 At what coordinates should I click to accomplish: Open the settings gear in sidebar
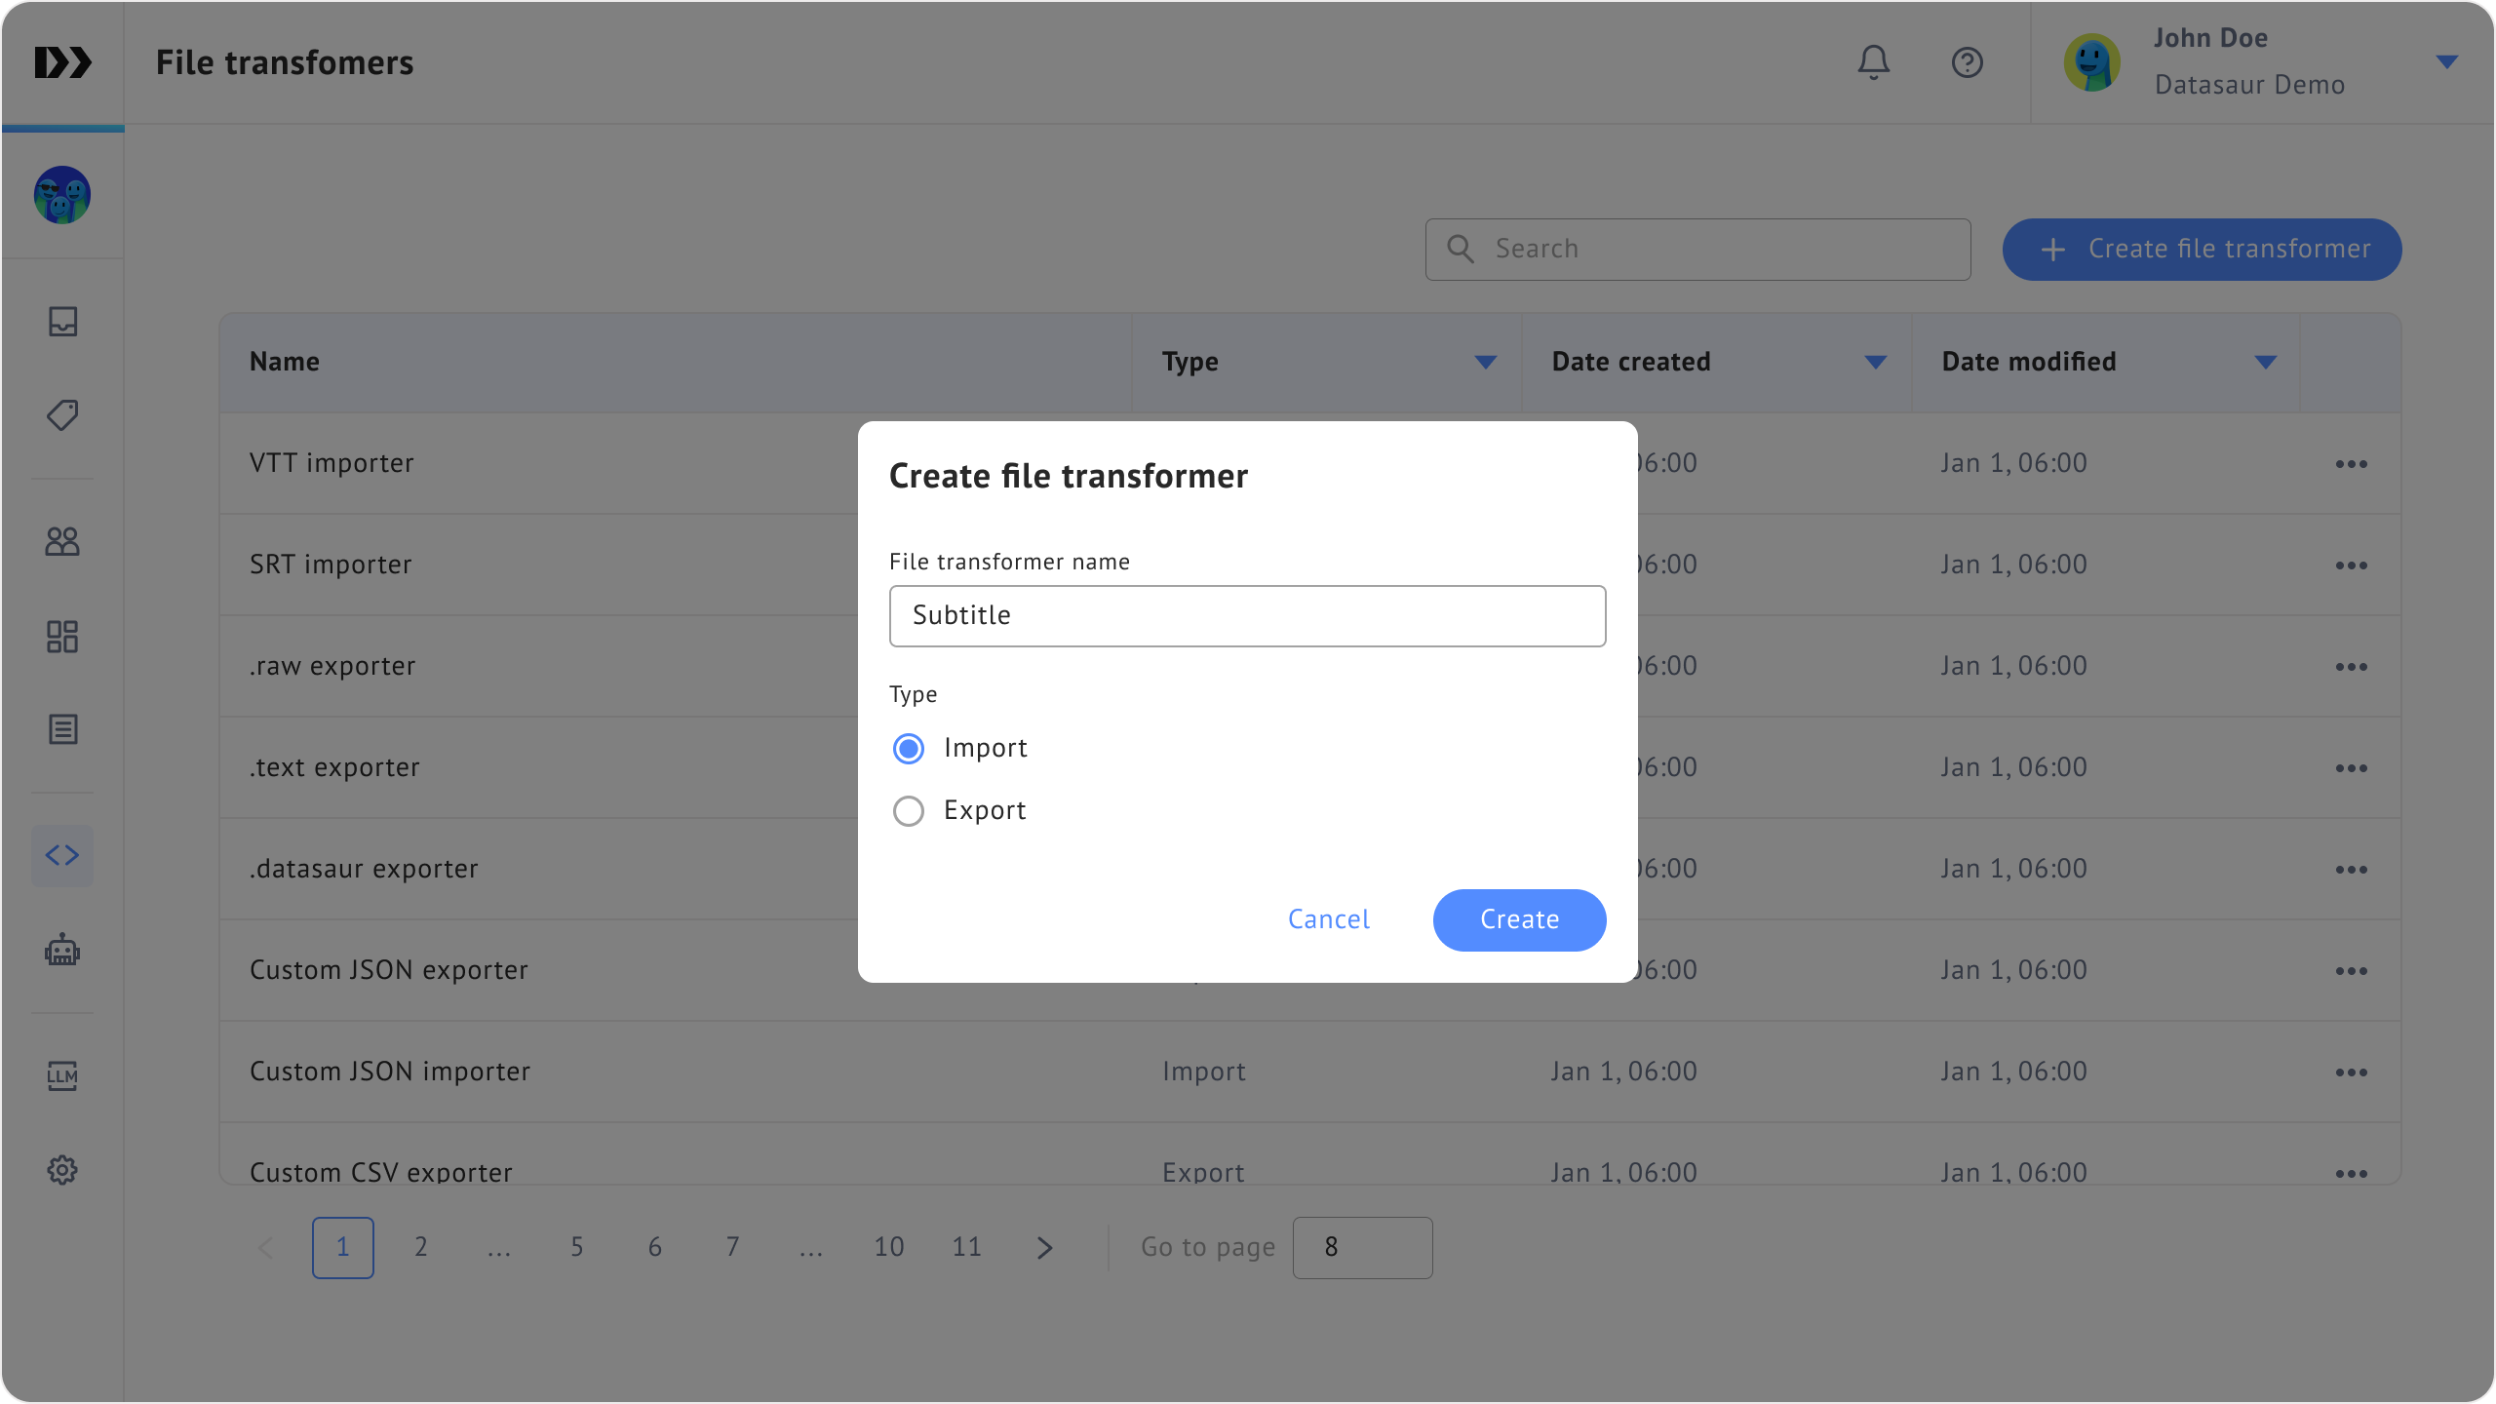tap(62, 1170)
